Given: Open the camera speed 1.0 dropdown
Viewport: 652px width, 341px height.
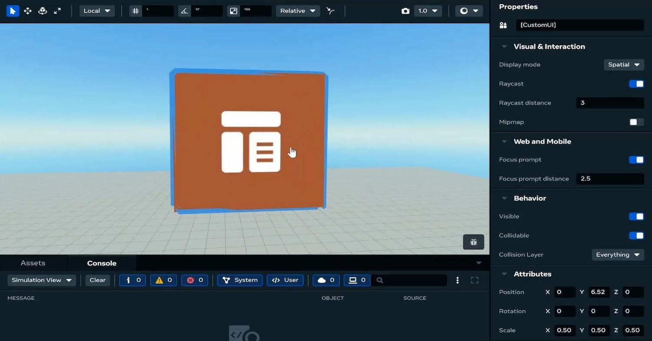Looking at the screenshot, I should click(428, 11).
